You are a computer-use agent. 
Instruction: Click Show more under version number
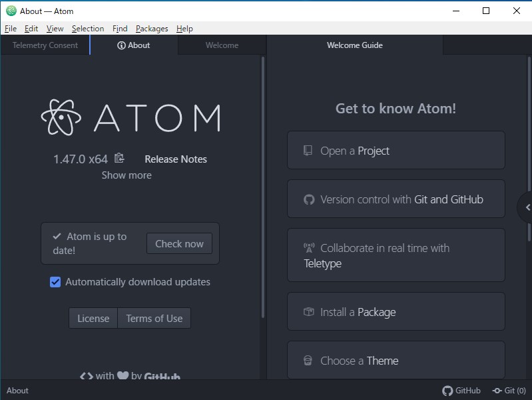point(127,175)
